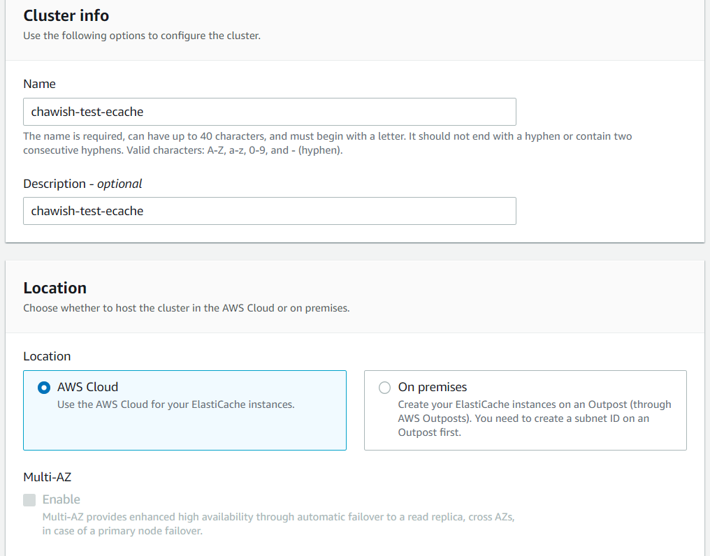Click the Cluster info section heading
Image resolution: width=710 pixels, height=556 pixels.
(66, 15)
